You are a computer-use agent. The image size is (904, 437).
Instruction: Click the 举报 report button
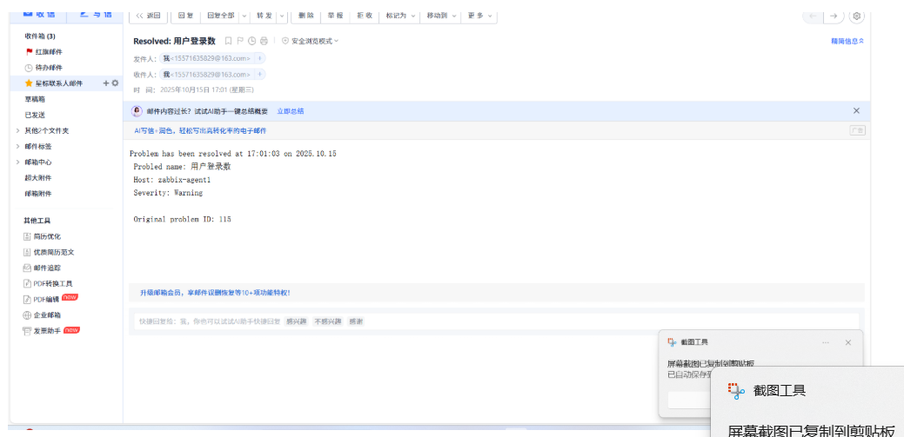point(336,16)
